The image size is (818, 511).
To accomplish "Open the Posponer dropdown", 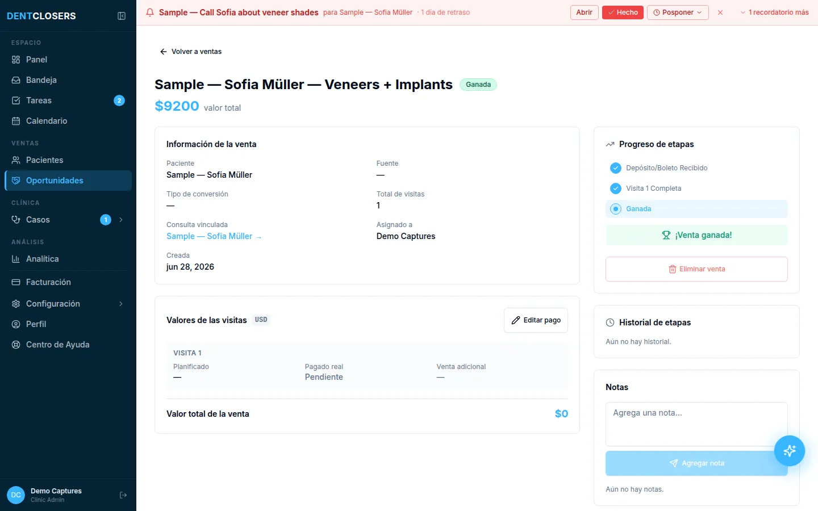I will [x=678, y=12].
